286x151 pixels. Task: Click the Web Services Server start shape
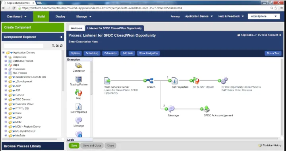[107, 80]
